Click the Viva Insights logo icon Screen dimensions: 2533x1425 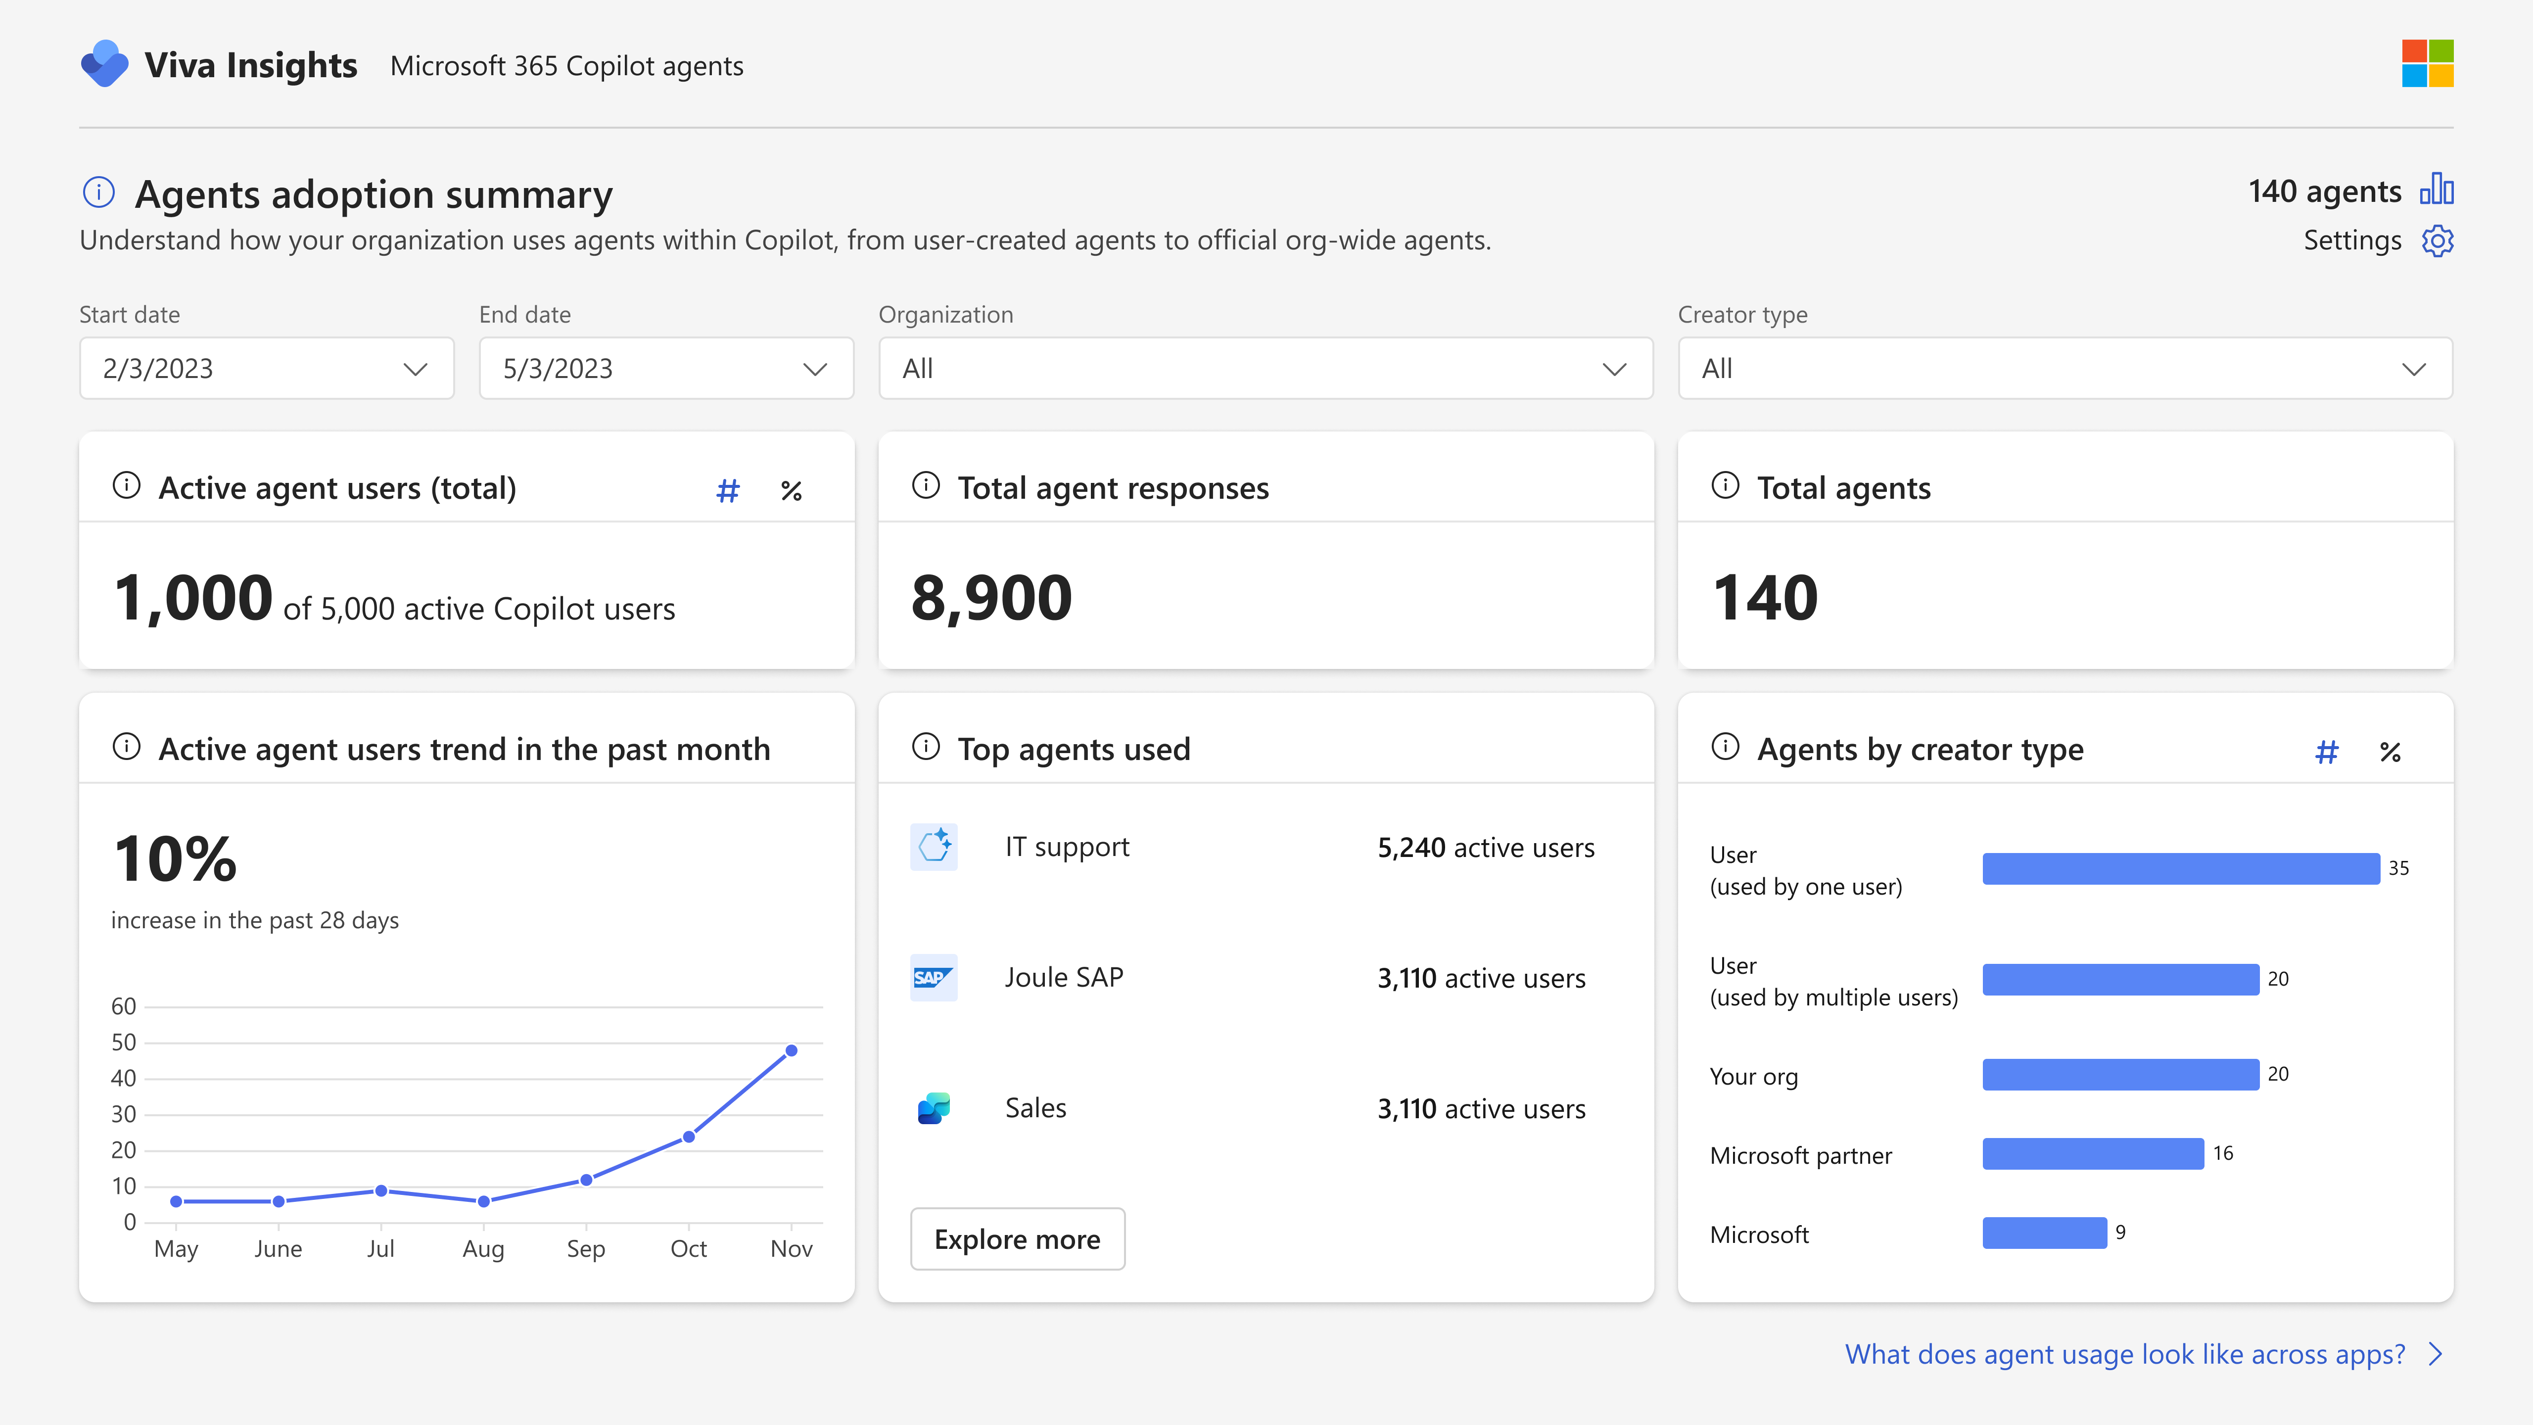coord(104,64)
